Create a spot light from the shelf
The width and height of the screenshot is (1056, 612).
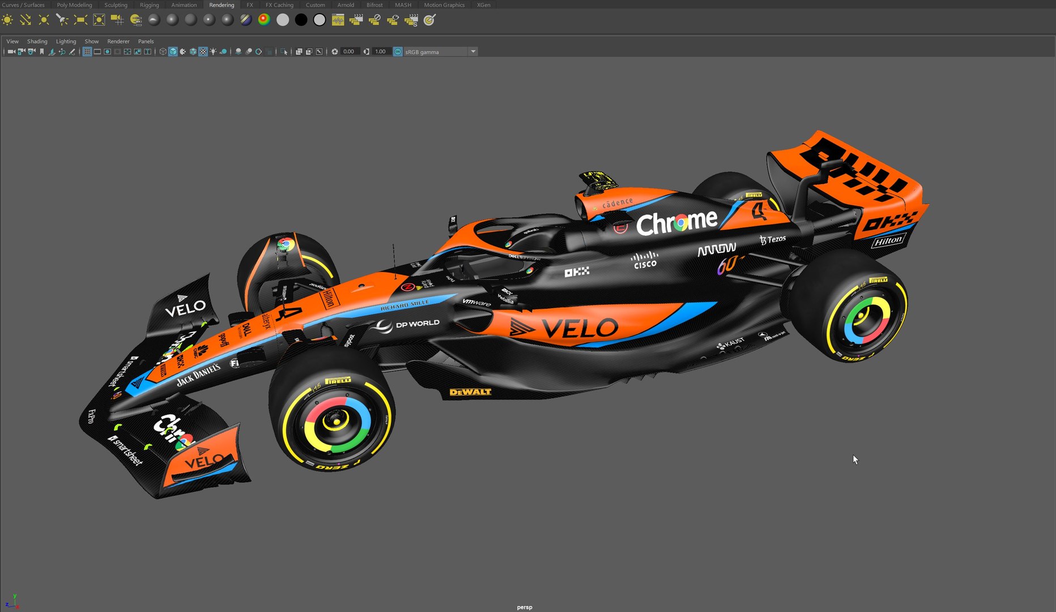62,20
